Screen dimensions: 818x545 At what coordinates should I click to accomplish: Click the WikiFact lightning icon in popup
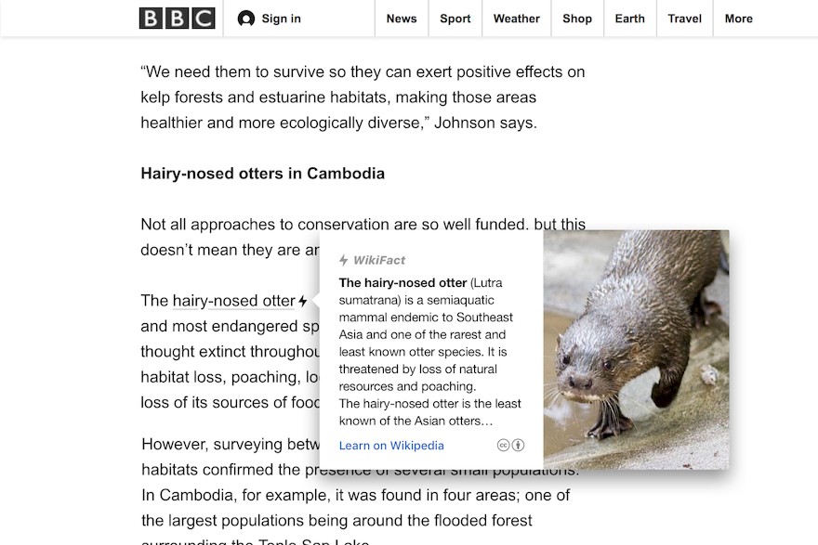tap(343, 260)
